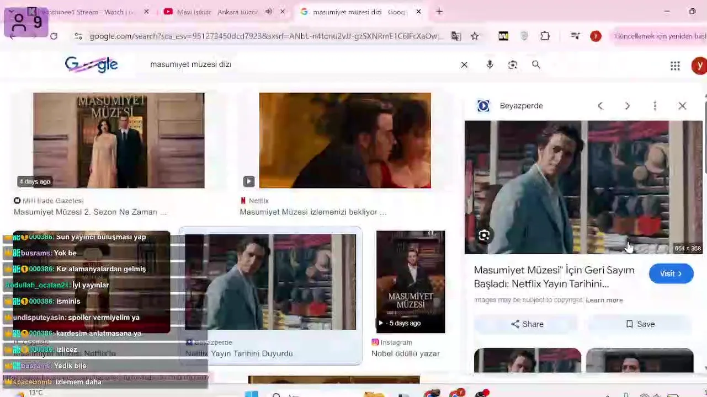The height and width of the screenshot is (397, 707).
Task: Reload the page
Action: [54, 36]
